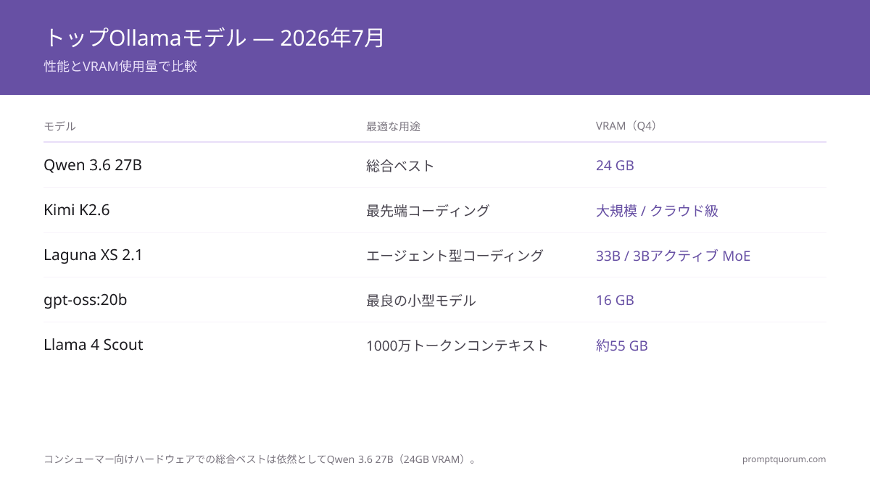Click the '大規模 / クラウド級' value
The image size is (870, 489).
tap(658, 211)
